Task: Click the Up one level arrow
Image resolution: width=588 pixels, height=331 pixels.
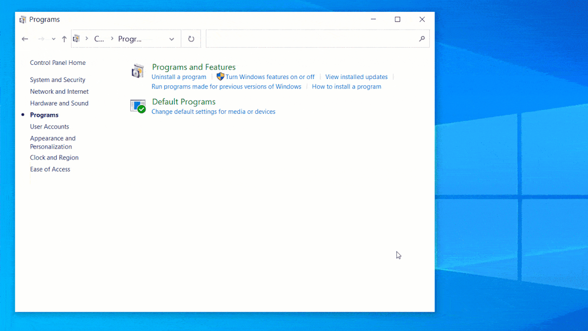Action: [x=64, y=39]
